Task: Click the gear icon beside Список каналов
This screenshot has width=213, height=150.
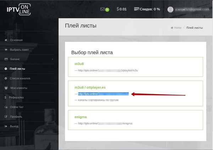Action: [6, 78]
